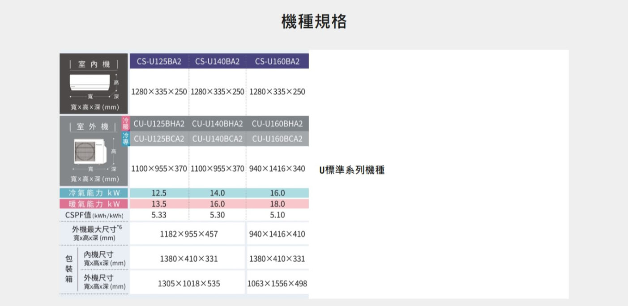Screen dimensions: 628x306
Task: Select the CS-U160BA2 column header
Action: pos(277,61)
